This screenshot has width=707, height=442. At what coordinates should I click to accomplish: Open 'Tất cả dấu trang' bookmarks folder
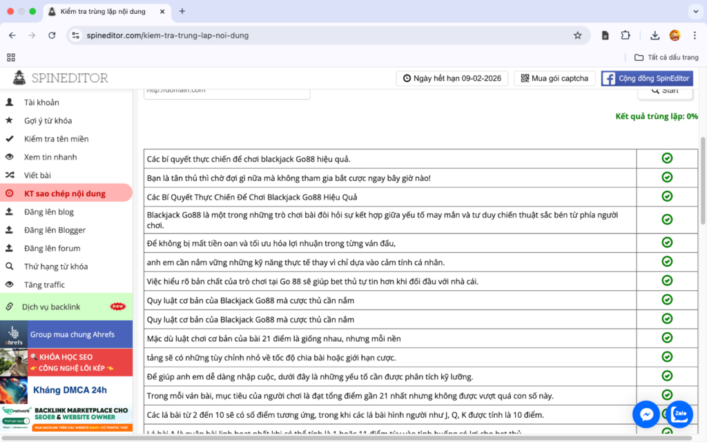click(x=666, y=57)
